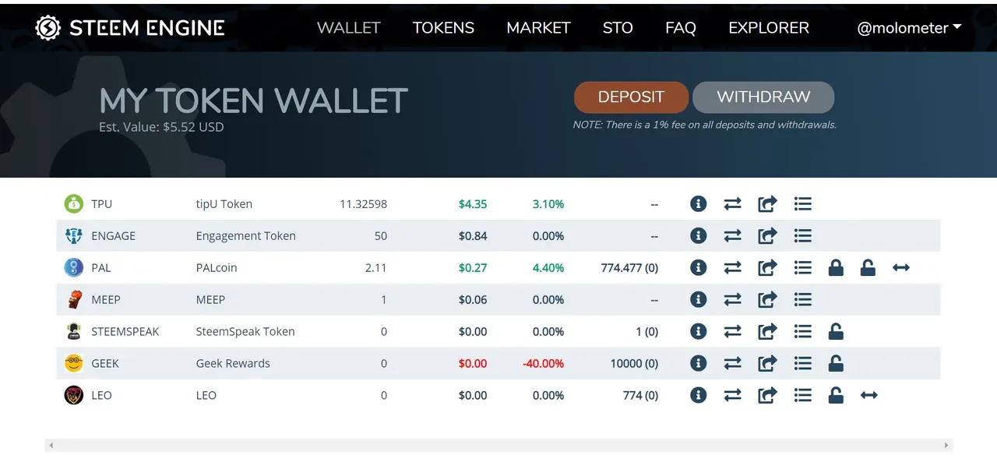Open the STO menu item
Screen dimensions: 997x459
(618, 28)
